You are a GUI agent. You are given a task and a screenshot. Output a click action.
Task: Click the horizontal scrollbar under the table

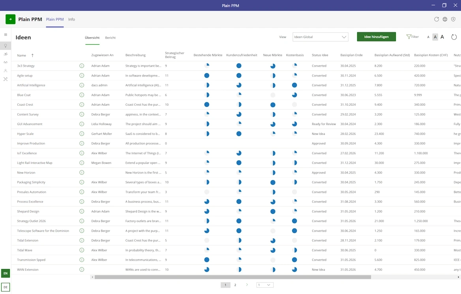[x=232, y=277]
